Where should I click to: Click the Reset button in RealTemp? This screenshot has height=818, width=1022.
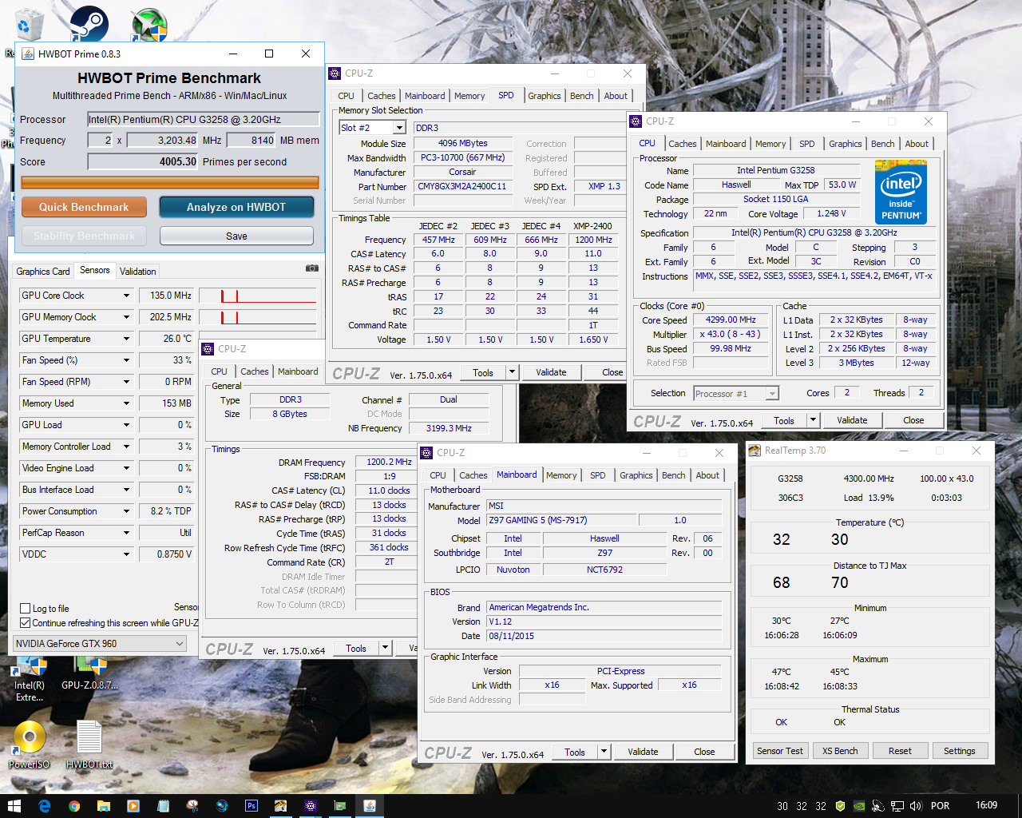[900, 751]
